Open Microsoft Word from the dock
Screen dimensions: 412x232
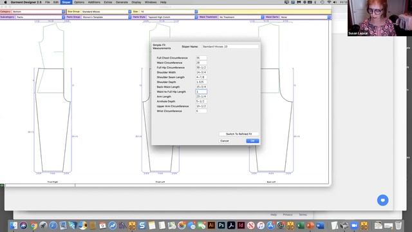pyautogui.click(x=320, y=226)
